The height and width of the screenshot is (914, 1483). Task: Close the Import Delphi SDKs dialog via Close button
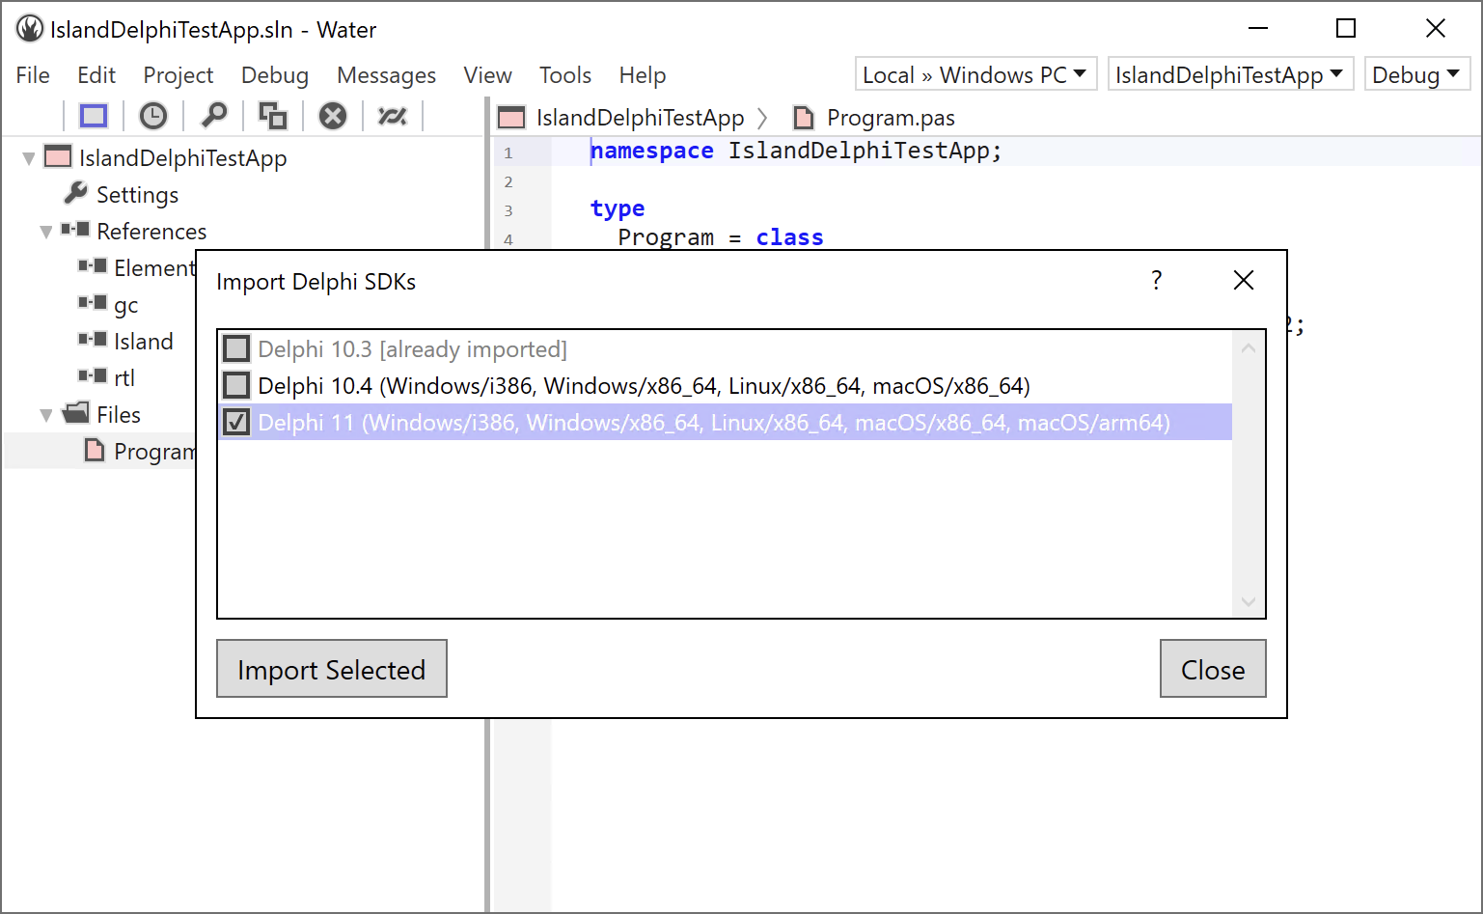coord(1213,669)
